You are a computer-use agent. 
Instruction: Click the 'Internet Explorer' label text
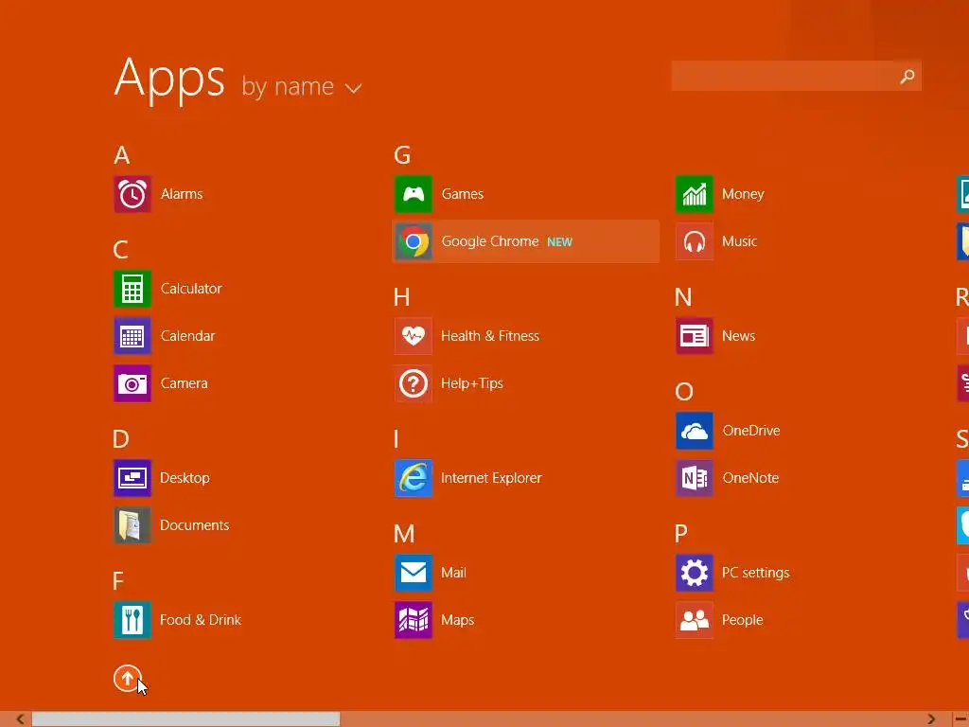491,478
